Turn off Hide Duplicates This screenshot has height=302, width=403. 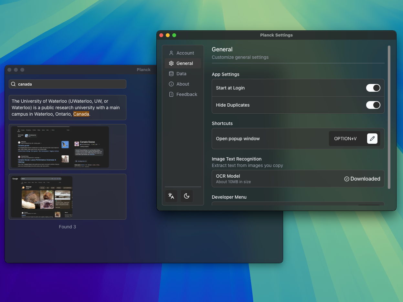[x=373, y=105]
